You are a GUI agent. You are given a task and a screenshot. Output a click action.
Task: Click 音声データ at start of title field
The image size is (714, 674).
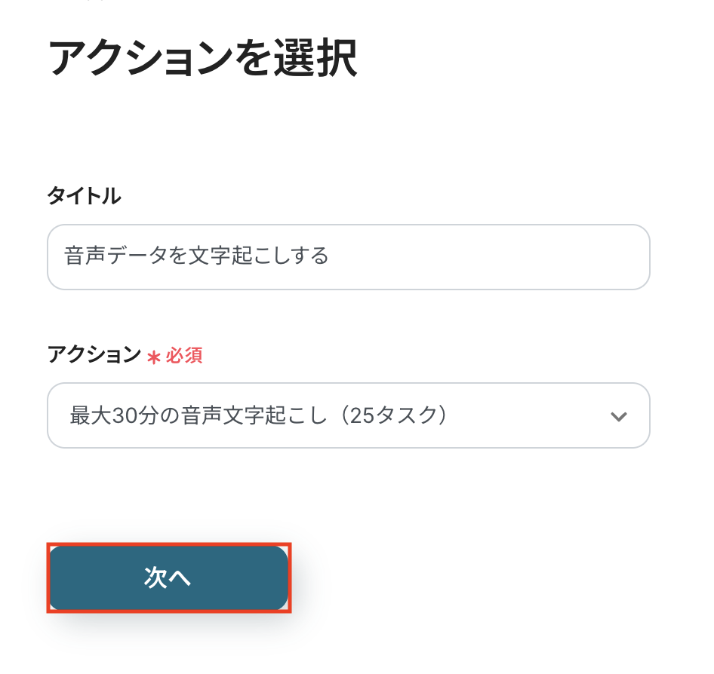103,256
